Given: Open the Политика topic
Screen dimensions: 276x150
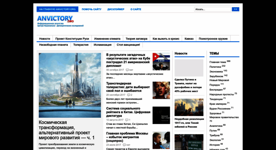Looking at the screenshot, I should [215, 67].
